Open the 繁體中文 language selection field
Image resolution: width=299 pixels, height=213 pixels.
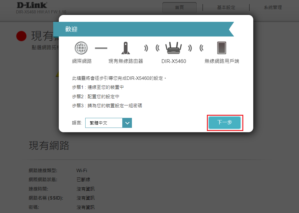click(104, 123)
